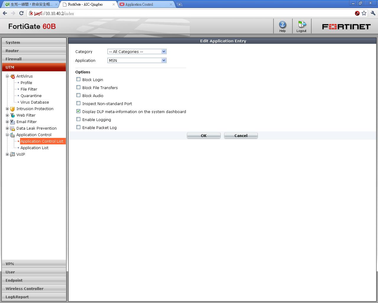The width and height of the screenshot is (378, 303).
Task: Click the Cancel button
Action: (241, 136)
